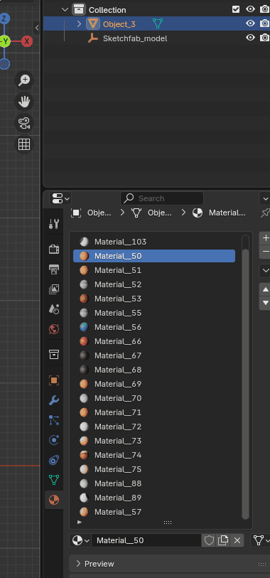Disable Object_3 in renders camera icon
270x578 pixels.
[264, 23]
